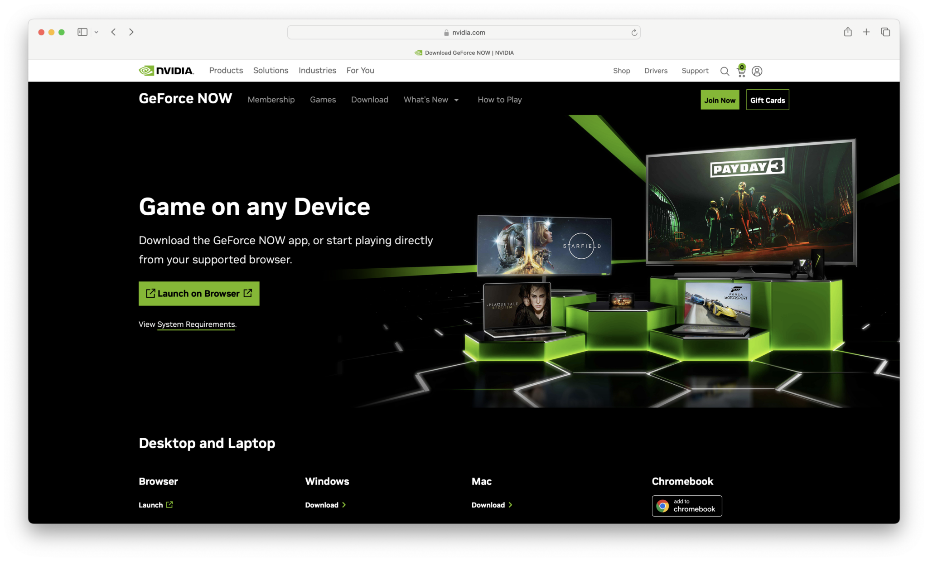Toggle the Safari sidebar button
This screenshot has width=928, height=561.
82,32
